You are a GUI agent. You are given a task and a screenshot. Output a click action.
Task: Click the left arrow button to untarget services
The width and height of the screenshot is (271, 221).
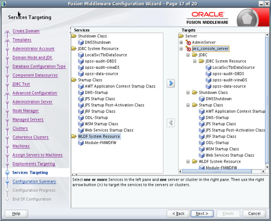(171, 123)
